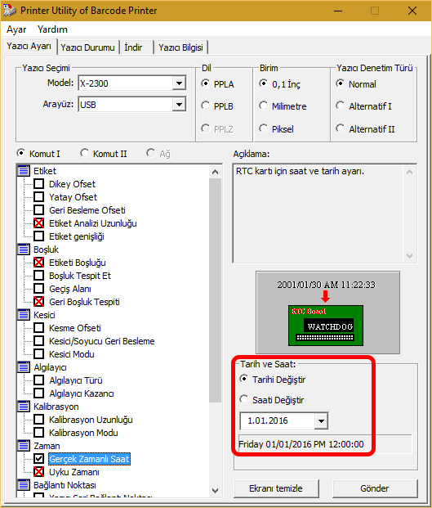Click the Gönder button

point(375,488)
